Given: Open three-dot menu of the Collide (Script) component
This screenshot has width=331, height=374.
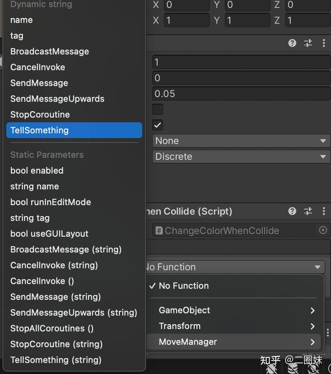Looking at the screenshot, I should pyautogui.click(x=323, y=211).
